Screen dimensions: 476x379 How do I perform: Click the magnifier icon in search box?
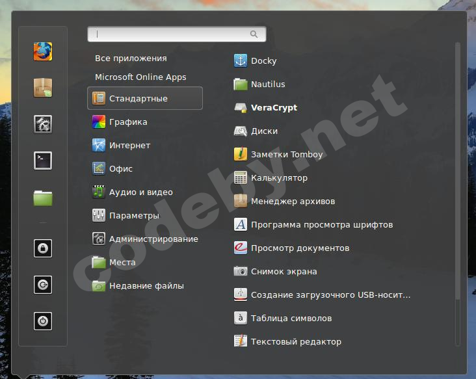[254, 34]
